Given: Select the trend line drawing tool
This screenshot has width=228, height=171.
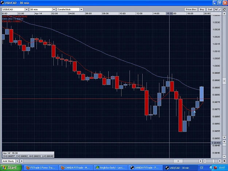Looking at the screenshot, I should pos(220,9).
